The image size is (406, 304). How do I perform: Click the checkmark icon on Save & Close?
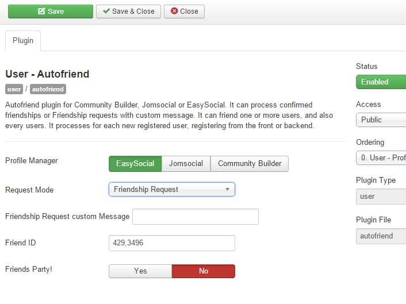pos(106,11)
